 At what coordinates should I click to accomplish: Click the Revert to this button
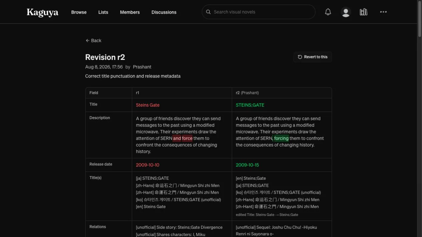(313, 57)
